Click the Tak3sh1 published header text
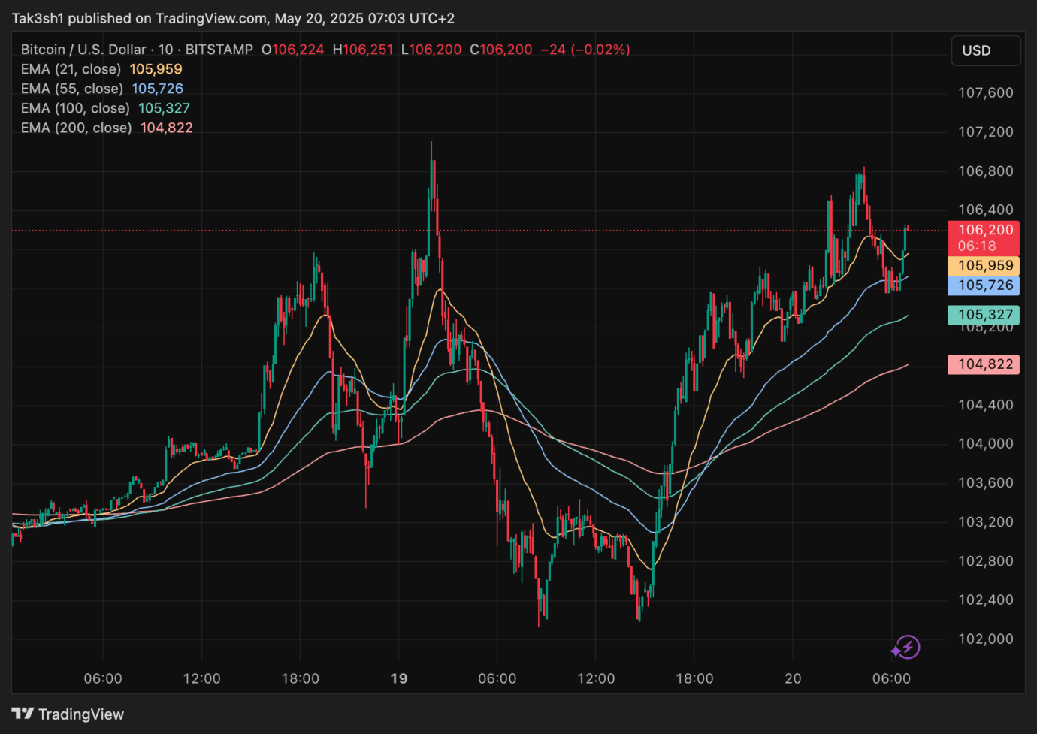The width and height of the screenshot is (1037, 734). click(233, 18)
